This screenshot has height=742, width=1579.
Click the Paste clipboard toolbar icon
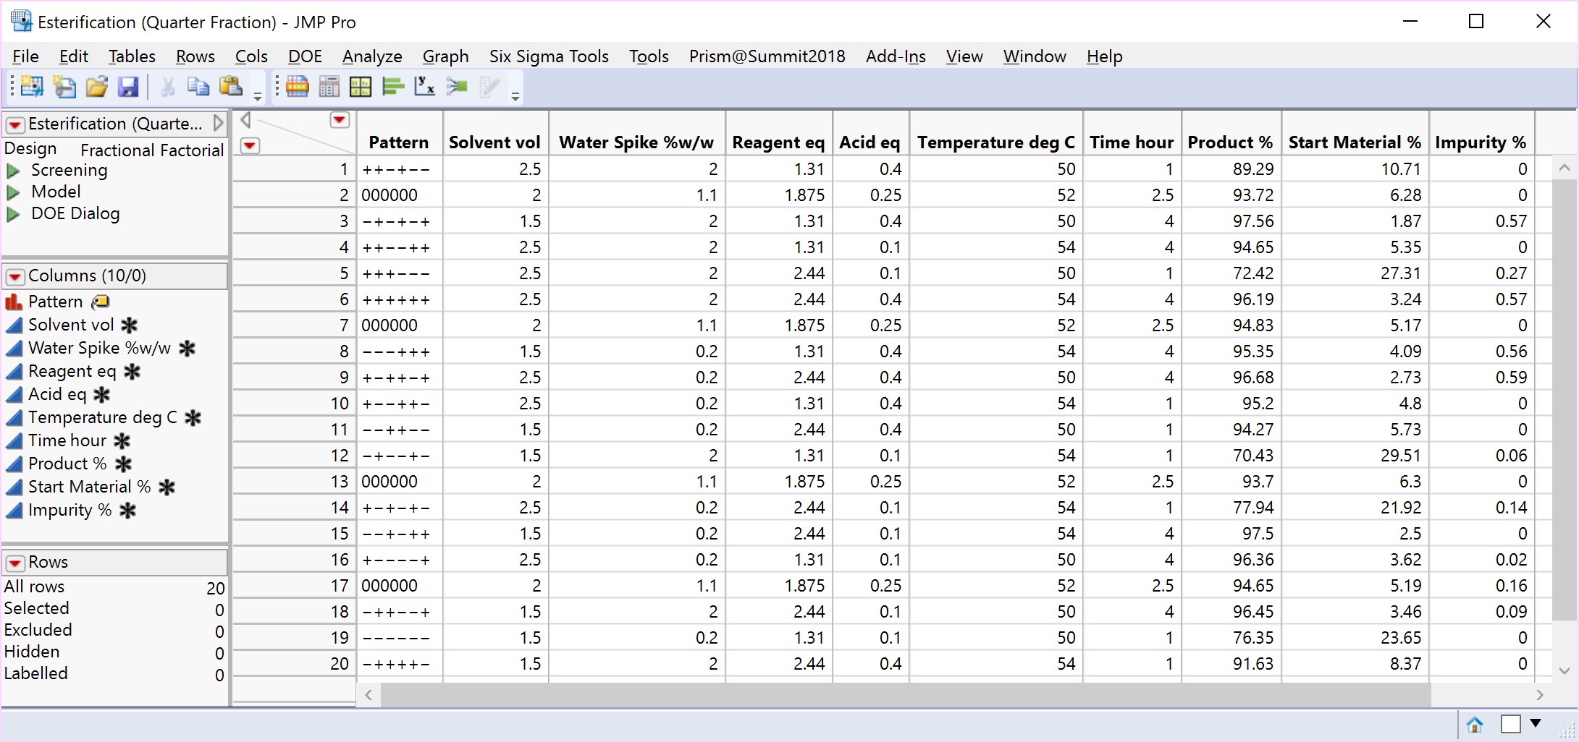pos(230,87)
